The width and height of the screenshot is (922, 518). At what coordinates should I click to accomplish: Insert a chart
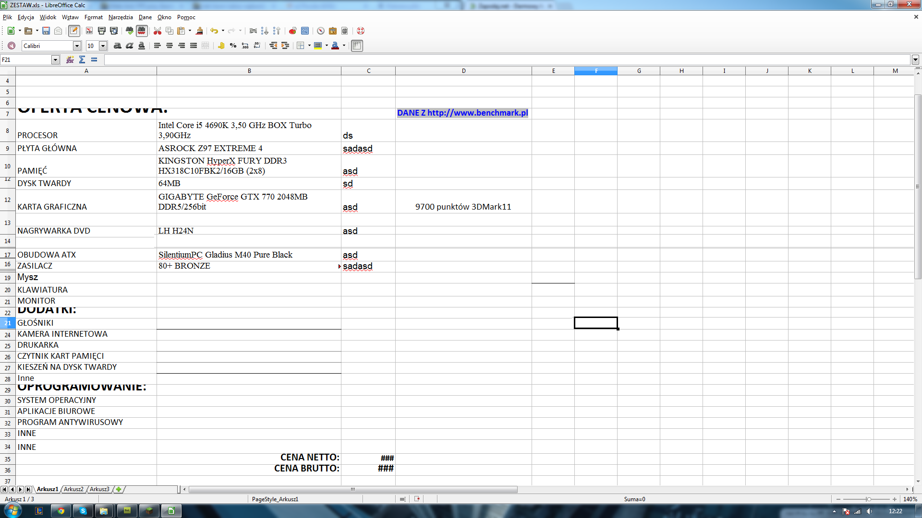click(292, 31)
